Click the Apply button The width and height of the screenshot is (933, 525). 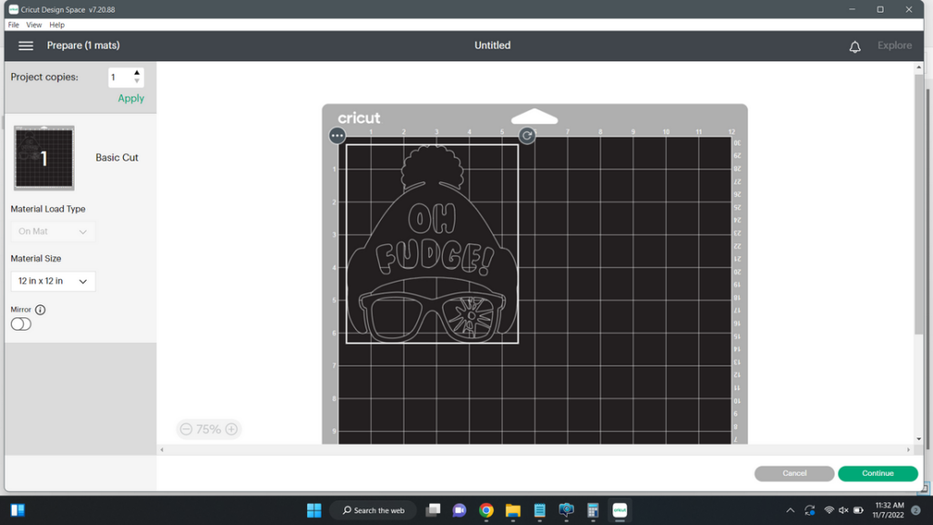point(131,98)
